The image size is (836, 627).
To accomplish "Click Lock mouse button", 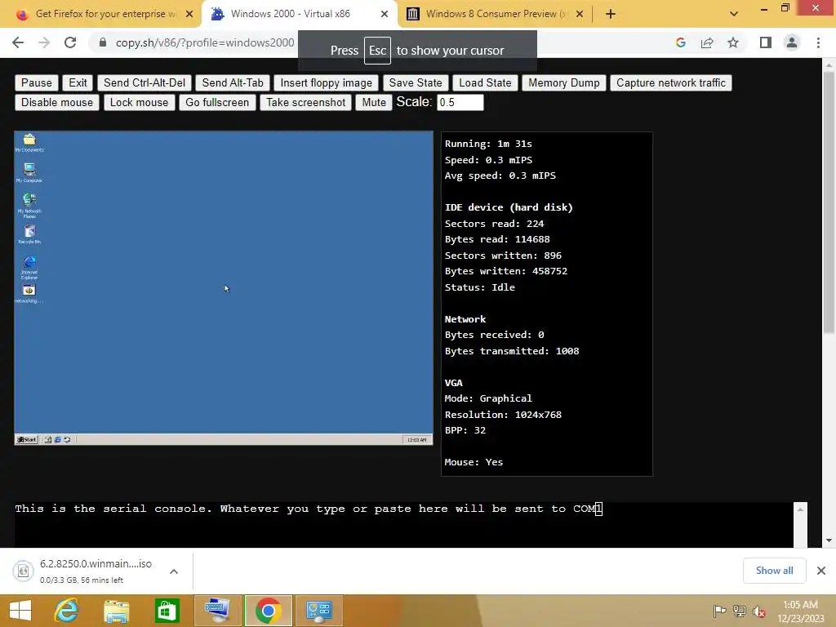I will click(139, 102).
